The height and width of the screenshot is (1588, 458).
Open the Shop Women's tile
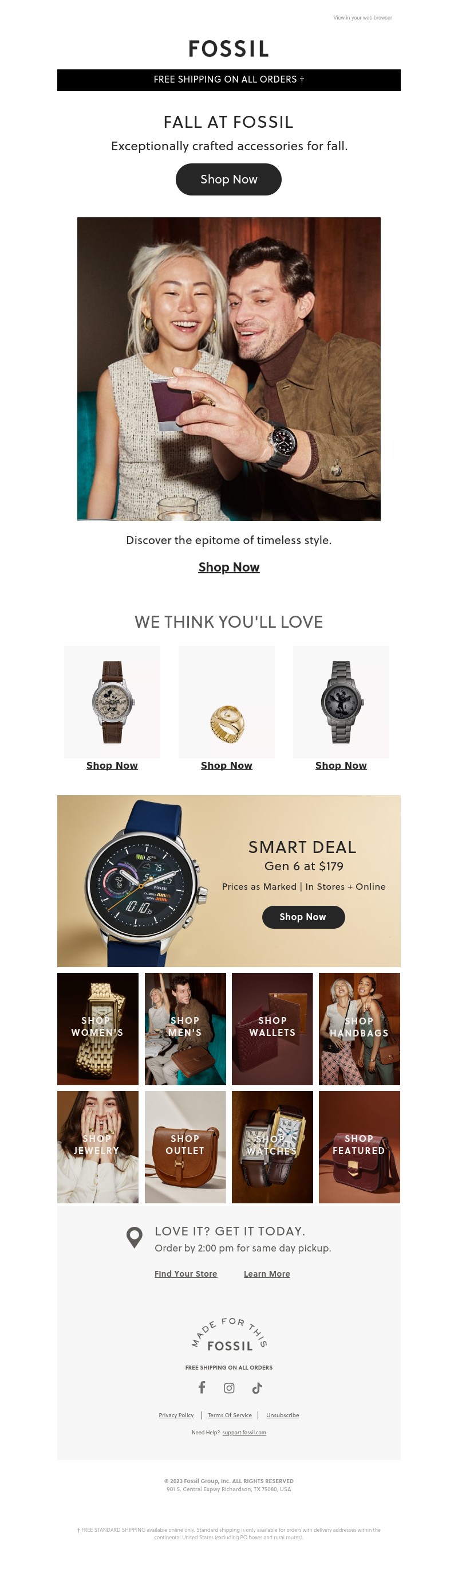click(98, 1029)
